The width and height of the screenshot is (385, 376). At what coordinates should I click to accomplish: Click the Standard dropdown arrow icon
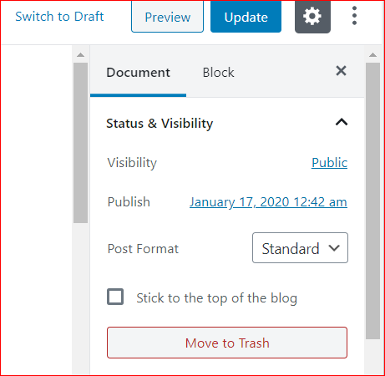click(334, 248)
